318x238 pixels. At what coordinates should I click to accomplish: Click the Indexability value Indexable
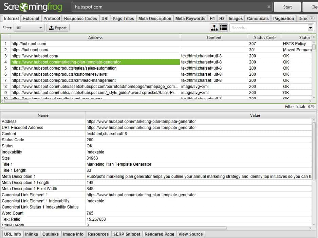(x=95, y=152)
